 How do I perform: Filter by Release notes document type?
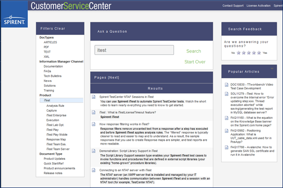click(x=53, y=173)
